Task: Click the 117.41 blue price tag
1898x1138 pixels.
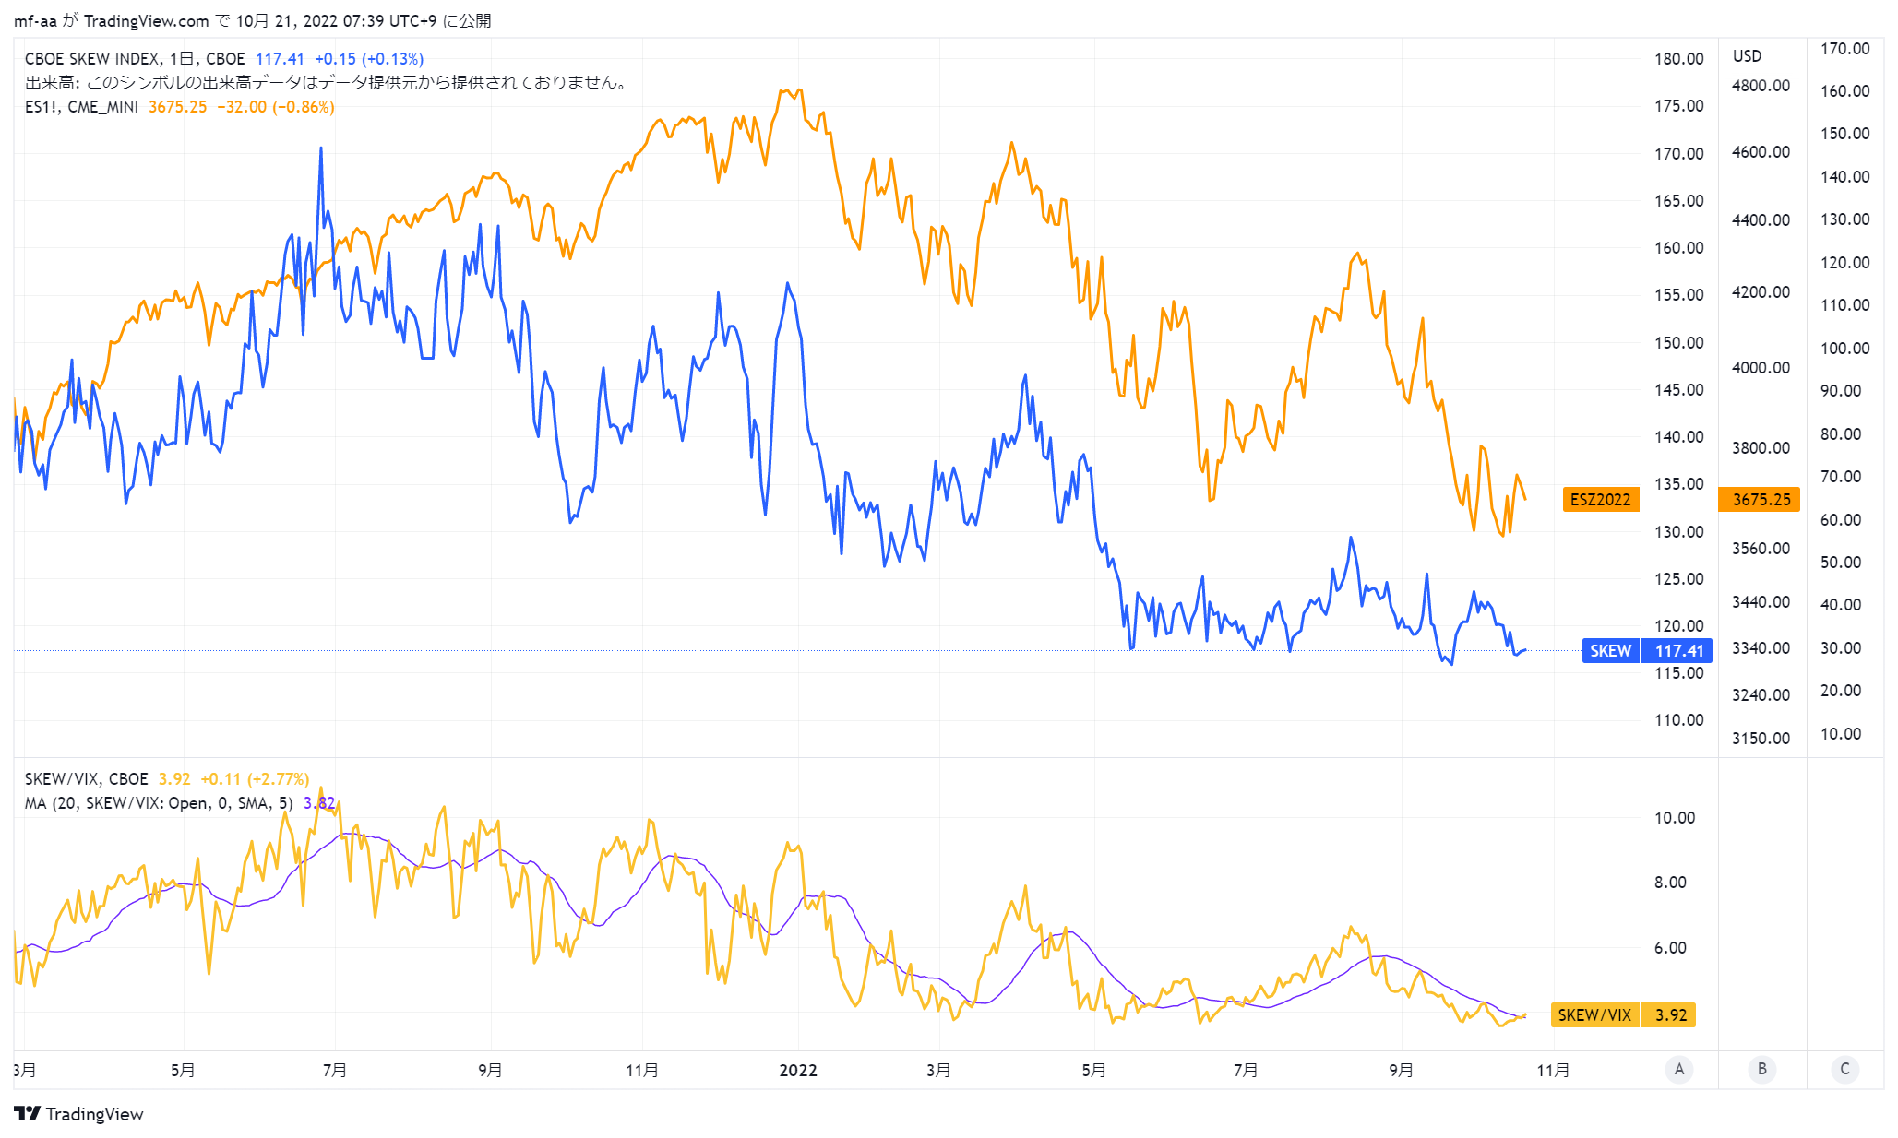Action: (1678, 650)
